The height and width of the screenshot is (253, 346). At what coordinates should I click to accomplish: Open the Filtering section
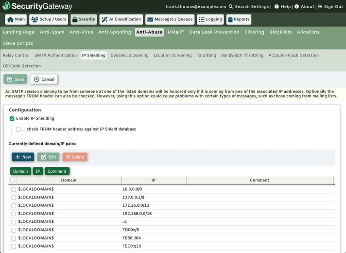point(254,32)
